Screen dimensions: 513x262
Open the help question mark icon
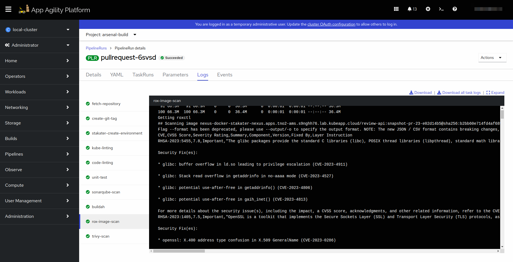pyautogui.click(x=455, y=9)
